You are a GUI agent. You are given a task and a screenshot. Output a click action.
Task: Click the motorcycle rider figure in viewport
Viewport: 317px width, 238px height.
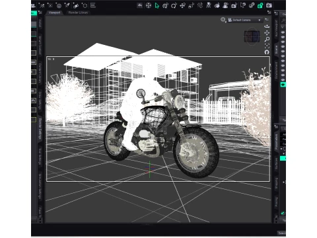[x=135, y=106]
